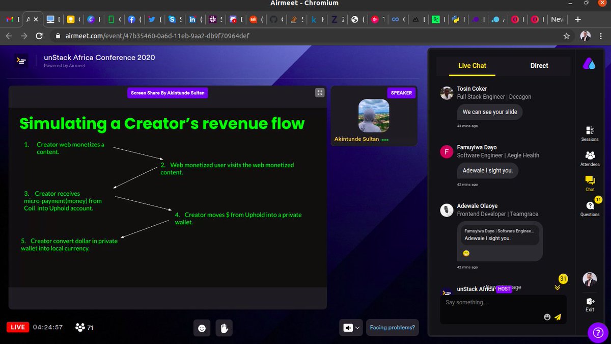This screenshot has height=344, width=611.
Task: Select the Direct chat tab
Action: point(539,66)
